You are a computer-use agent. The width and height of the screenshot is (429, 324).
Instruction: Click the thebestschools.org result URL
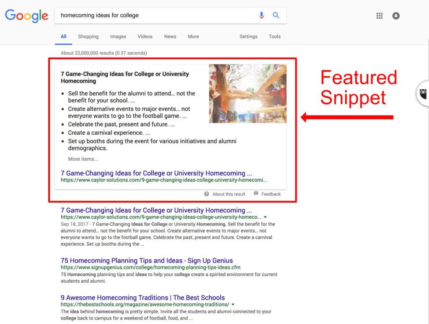(x=145, y=304)
